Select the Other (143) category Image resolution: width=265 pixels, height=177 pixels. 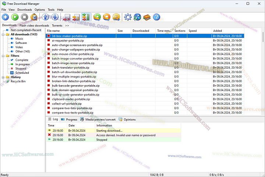(23, 51)
